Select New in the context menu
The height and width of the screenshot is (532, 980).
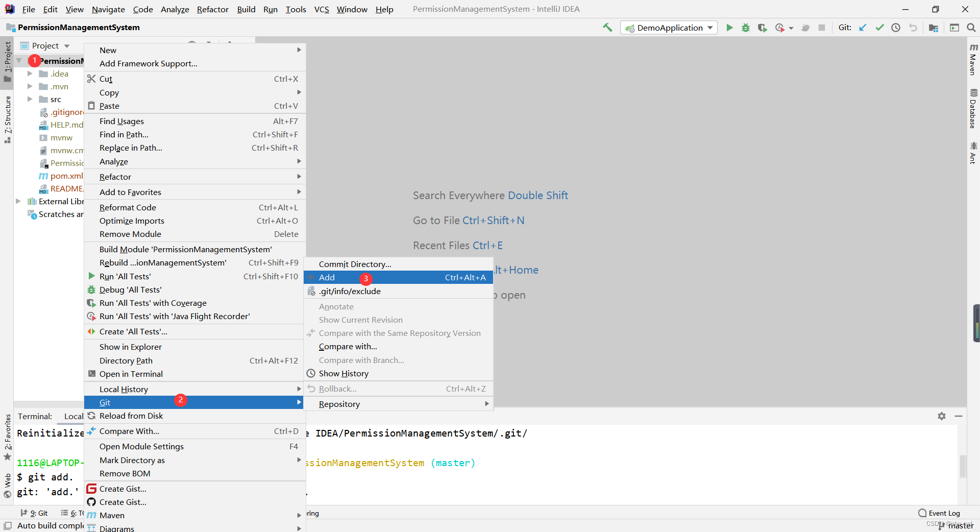194,50
